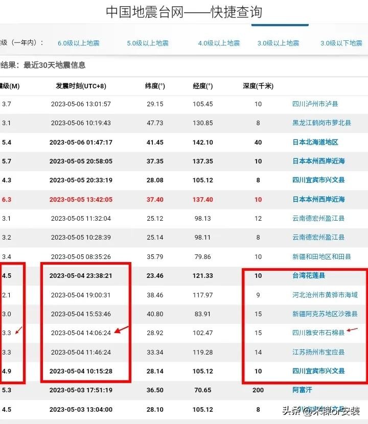This screenshot has height=424, width=368.
Task: Click the 深度(千米) column header
Action: 258,86
